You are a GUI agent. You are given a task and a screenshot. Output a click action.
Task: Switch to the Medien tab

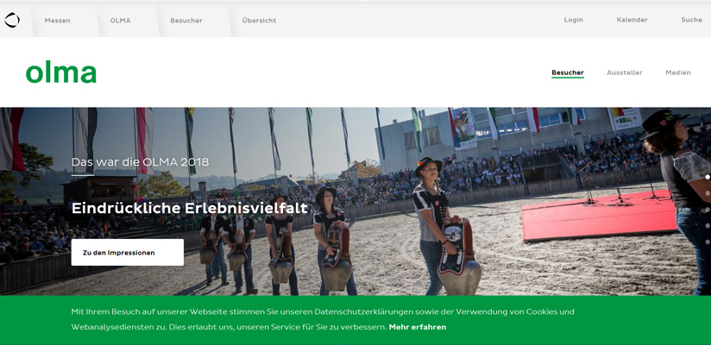pos(678,72)
